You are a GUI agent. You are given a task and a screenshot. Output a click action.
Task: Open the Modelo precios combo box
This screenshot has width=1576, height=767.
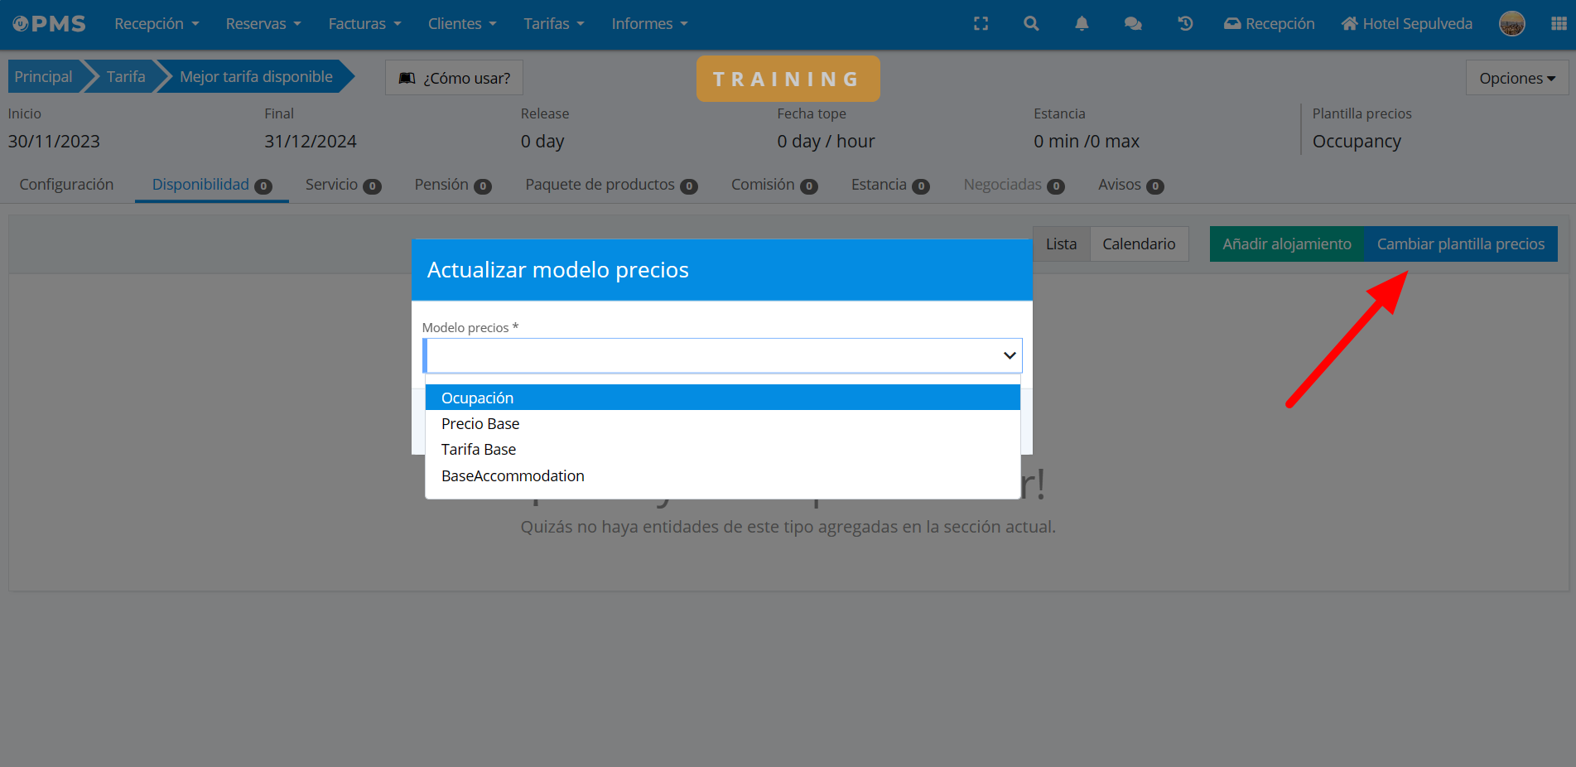[722, 355]
